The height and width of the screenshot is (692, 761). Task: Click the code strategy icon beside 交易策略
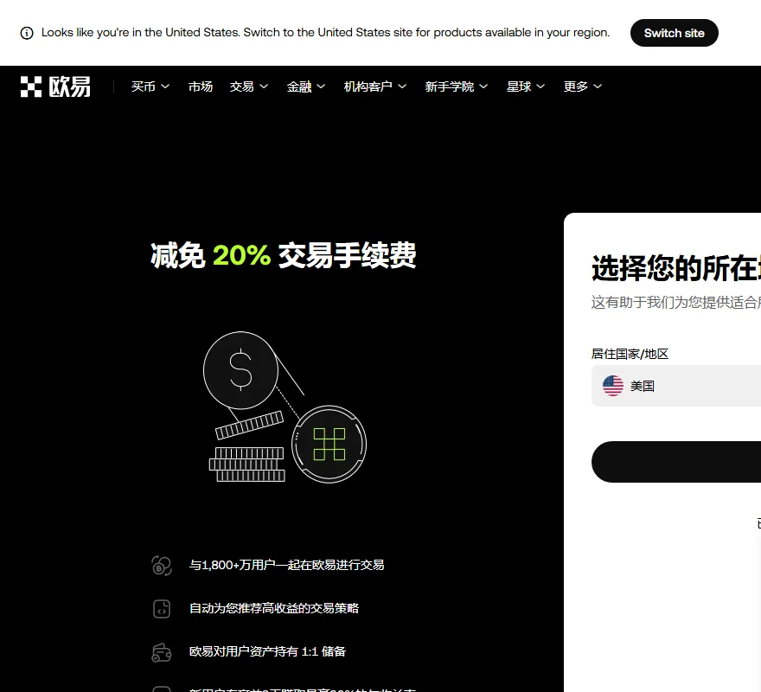point(162,608)
